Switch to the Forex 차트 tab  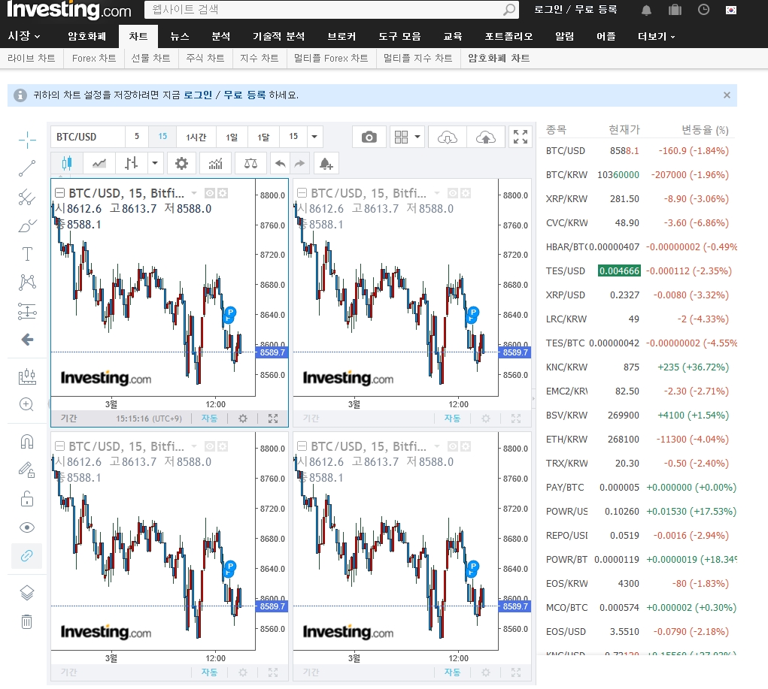[94, 59]
